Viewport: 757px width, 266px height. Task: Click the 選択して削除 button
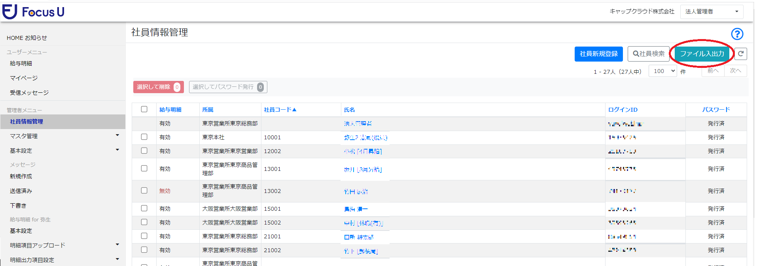158,87
